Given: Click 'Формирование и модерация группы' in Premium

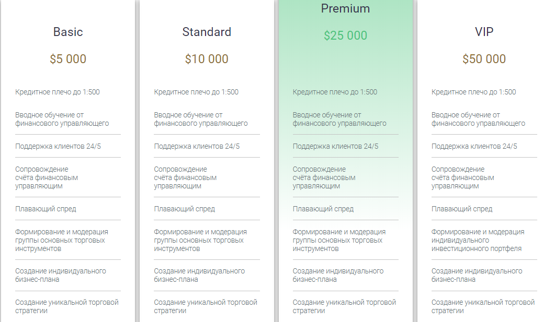Looking at the screenshot, I should click(339, 240).
